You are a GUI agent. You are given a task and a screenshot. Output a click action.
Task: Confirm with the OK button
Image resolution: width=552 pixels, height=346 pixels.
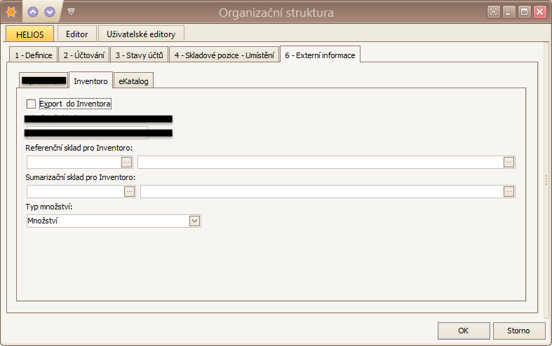click(x=463, y=331)
